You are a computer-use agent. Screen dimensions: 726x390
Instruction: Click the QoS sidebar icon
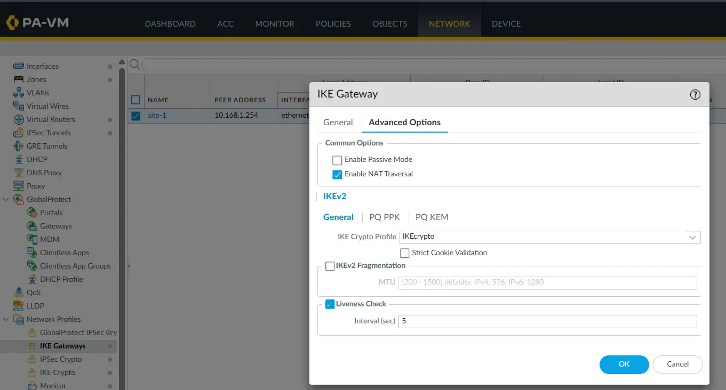point(19,292)
